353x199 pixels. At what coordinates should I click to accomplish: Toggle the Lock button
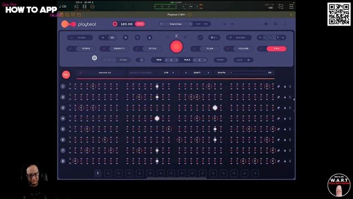point(243,60)
